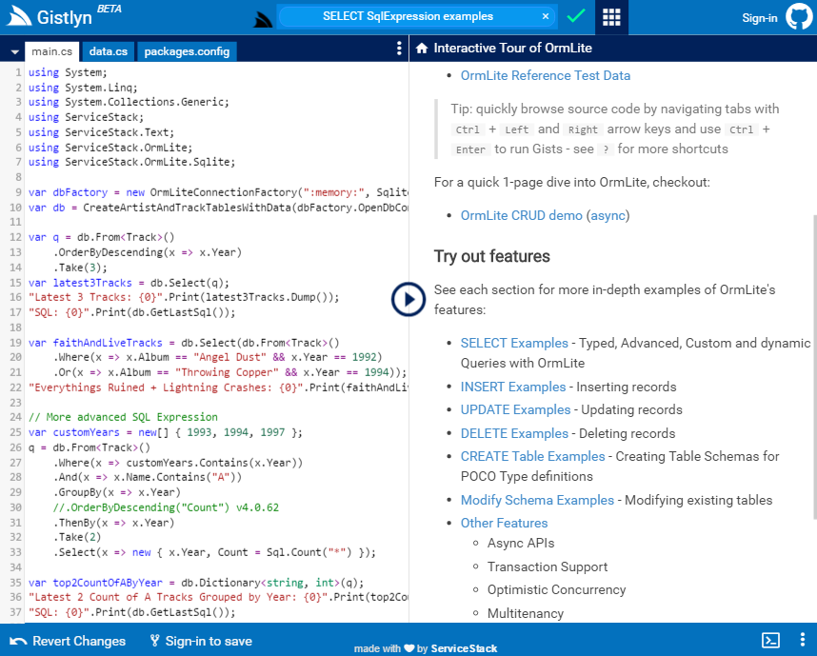
Task: Open INSERT Examples link
Action: [x=512, y=387]
